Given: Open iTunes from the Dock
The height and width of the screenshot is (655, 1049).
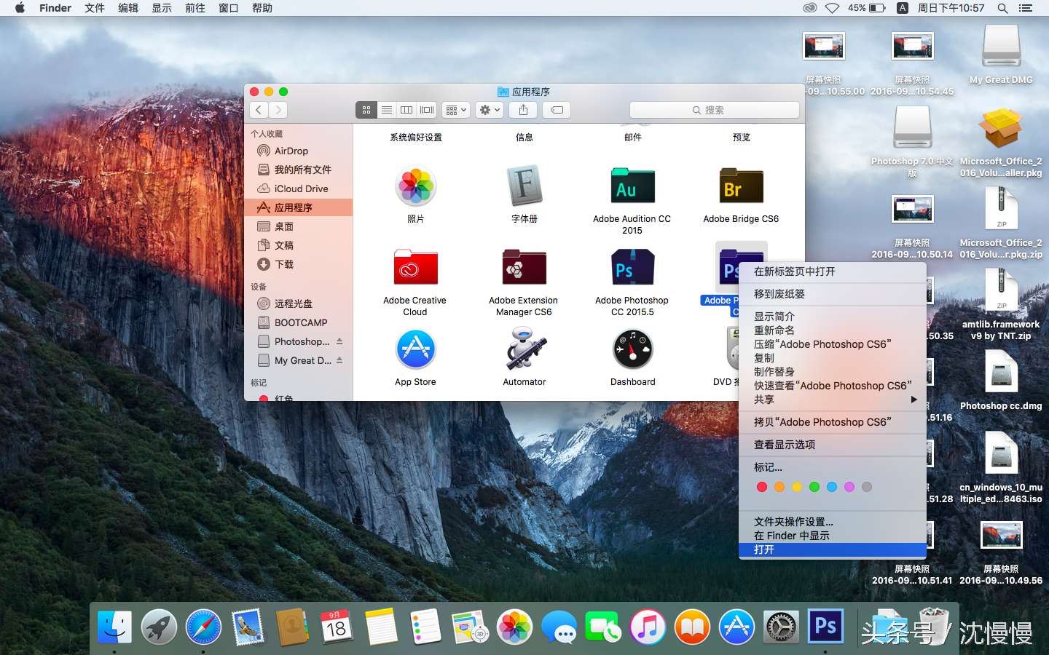Looking at the screenshot, I should click(x=648, y=627).
